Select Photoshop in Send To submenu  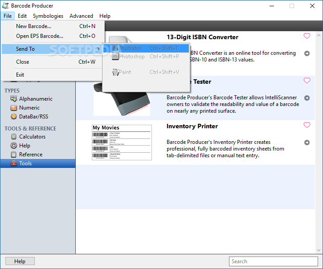pyautogui.click(x=146, y=57)
